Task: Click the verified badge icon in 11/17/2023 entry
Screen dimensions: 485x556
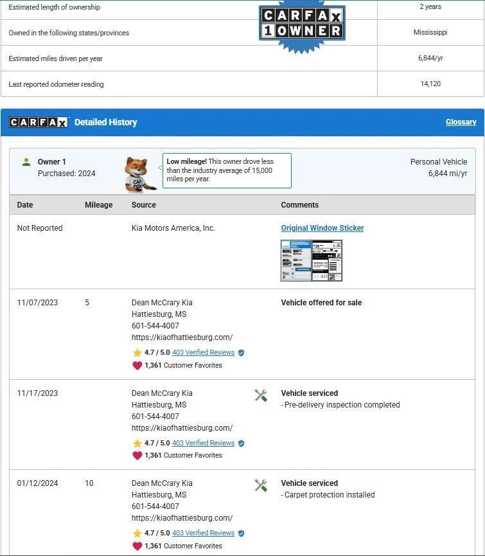Action: click(242, 443)
